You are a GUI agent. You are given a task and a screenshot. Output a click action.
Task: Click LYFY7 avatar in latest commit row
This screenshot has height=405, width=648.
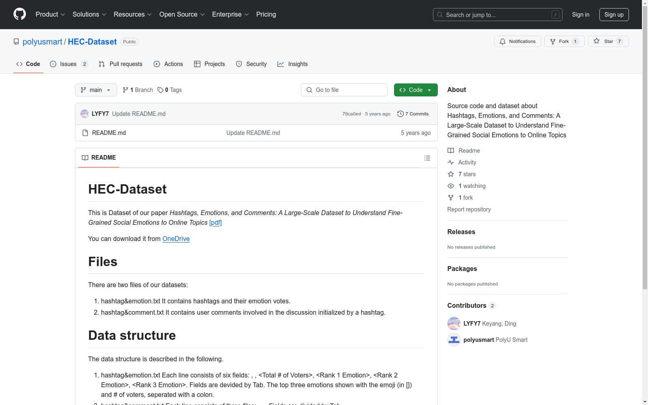tap(85, 114)
